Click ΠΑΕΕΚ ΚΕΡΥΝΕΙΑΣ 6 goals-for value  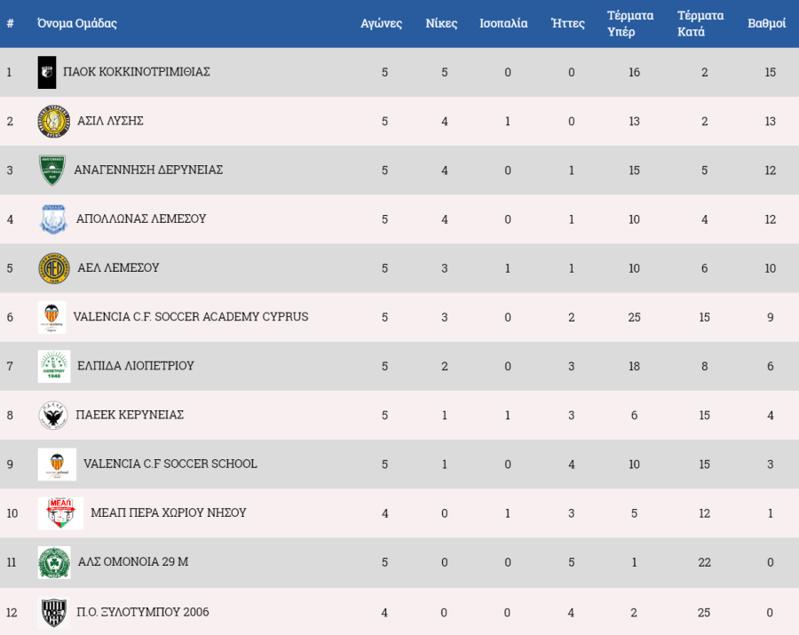pyautogui.click(x=634, y=416)
